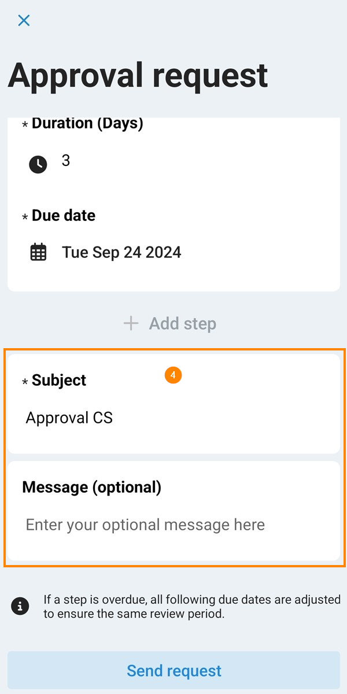Open date picker showing Tue Sep 24 2024

[x=121, y=252]
